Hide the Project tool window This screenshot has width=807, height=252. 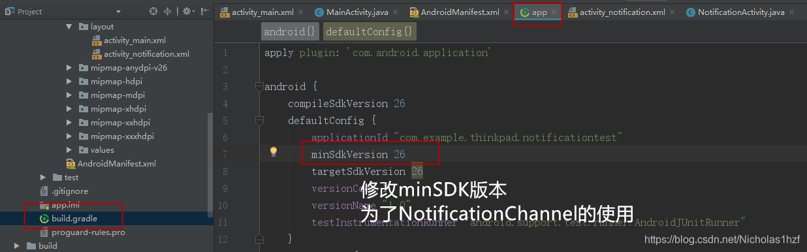[205, 12]
